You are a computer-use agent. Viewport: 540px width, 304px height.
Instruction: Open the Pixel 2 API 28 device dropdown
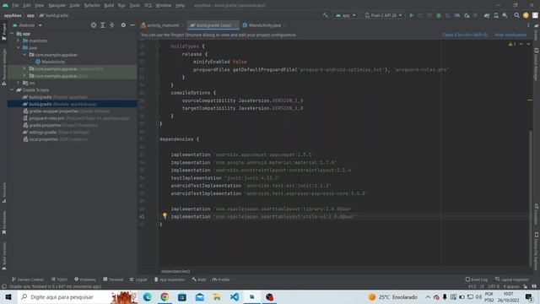pyautogui.click(x=383, y=15)
